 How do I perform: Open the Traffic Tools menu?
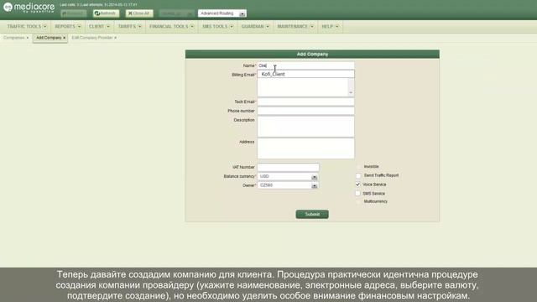pos(27,26)
